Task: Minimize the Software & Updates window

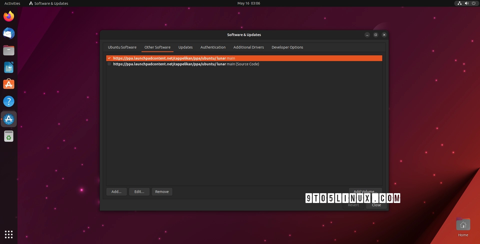Action: pyautogui.click(x=367, y=35)
